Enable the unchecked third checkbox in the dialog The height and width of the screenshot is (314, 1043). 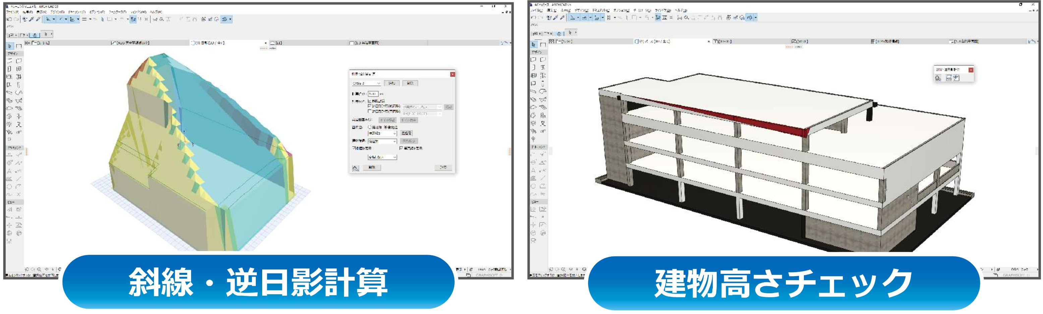point(369,111)
